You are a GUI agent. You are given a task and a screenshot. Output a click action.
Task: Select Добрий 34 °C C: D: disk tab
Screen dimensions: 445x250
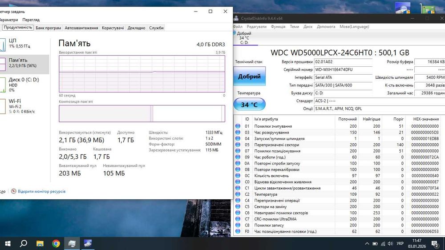pos(246,38)
